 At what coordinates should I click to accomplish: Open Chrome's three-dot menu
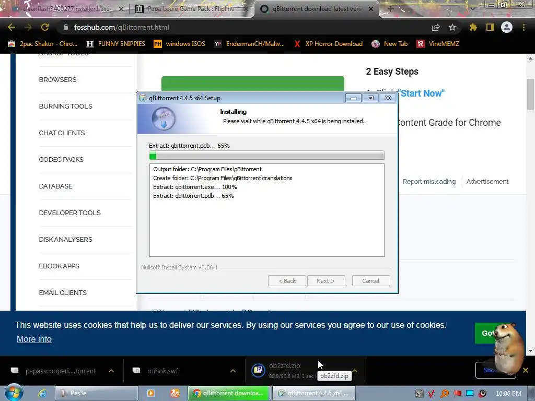(524, 27)
